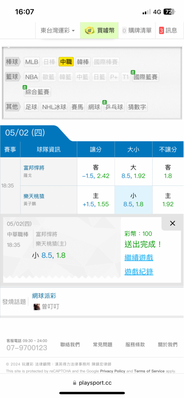
Task: Click the 關於我們 footer link
Action: [x=168, y=345]
